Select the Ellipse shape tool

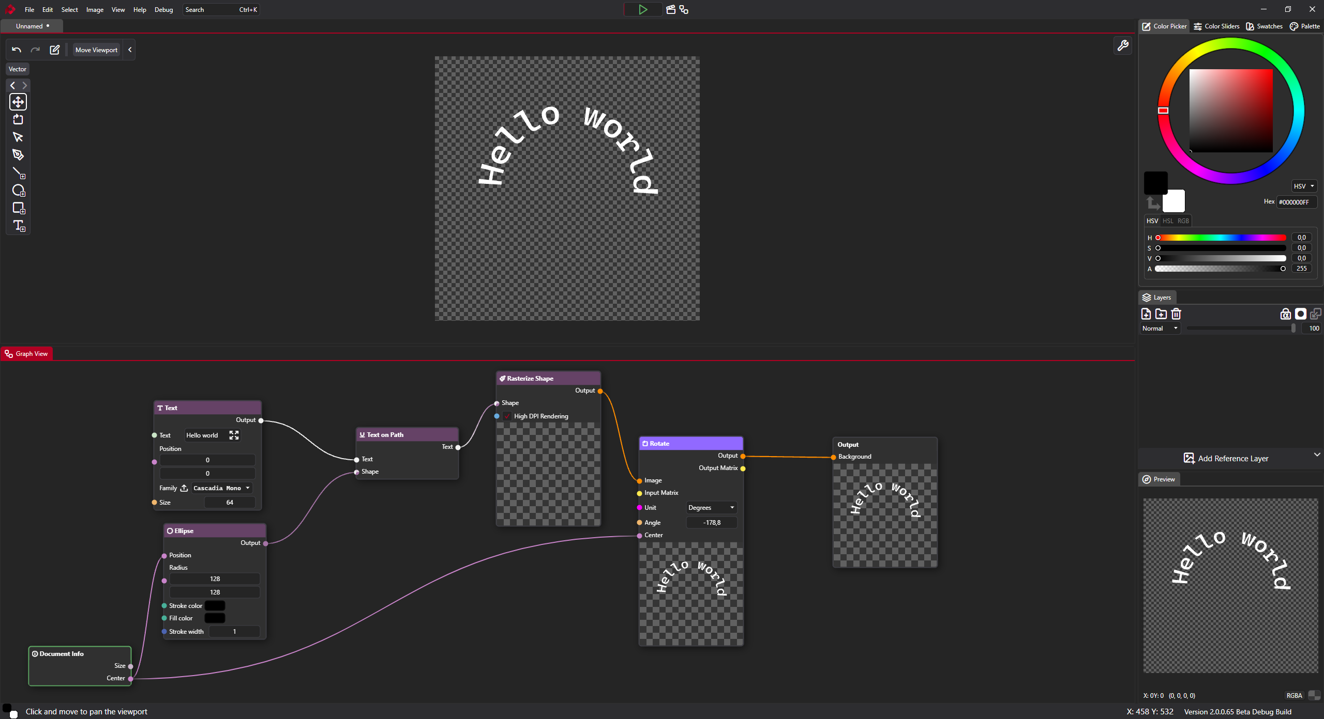(18, 190)
